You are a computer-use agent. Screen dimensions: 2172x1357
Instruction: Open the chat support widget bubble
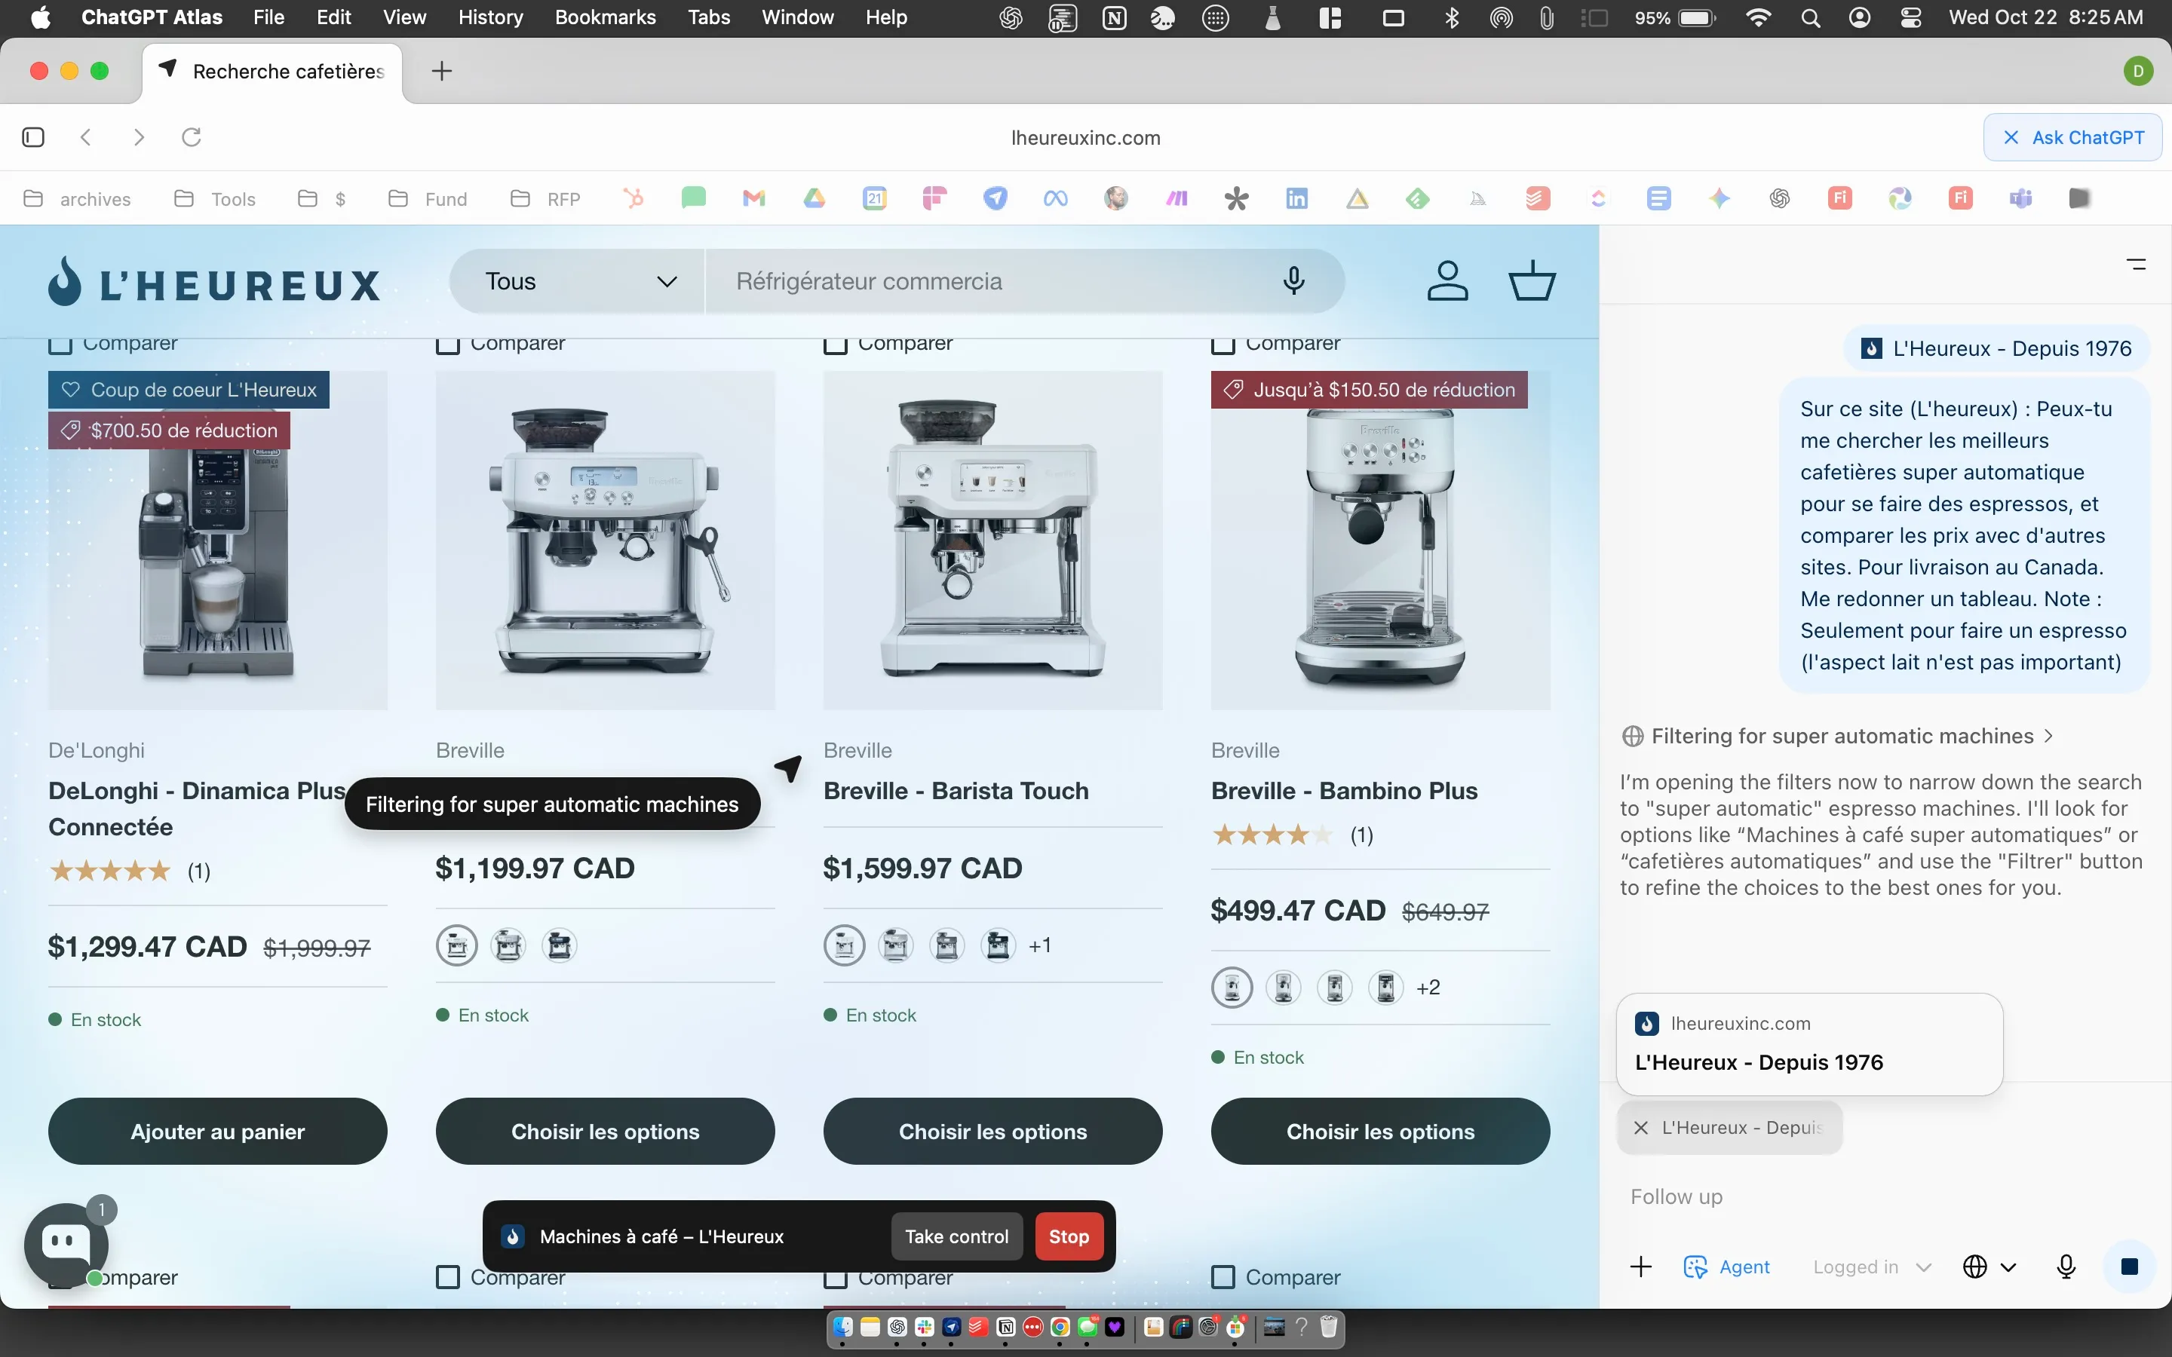coord(66,1245)
